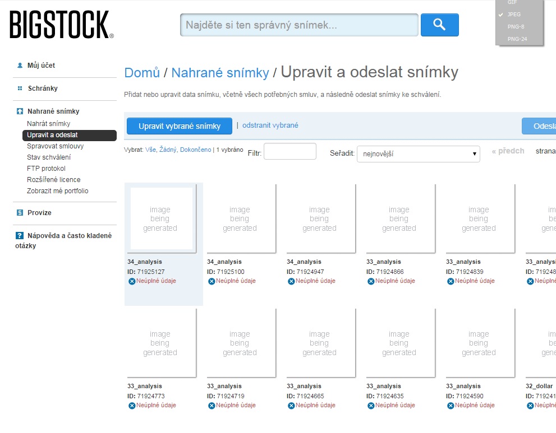Open Schránky in the sidebar
Viewport: 556px width, 433px height.
click(43, 88)
